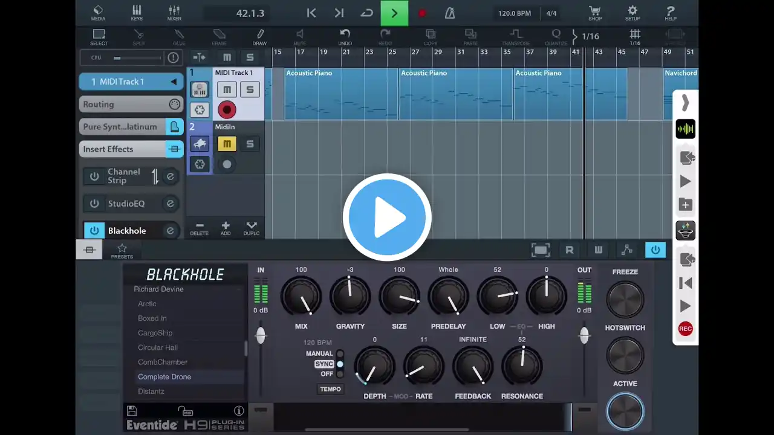The width and height of the screenshot is (774, 435).
Task: Unmute the MidiIn track
Action: pyautogui.click(x=227, y=144)
